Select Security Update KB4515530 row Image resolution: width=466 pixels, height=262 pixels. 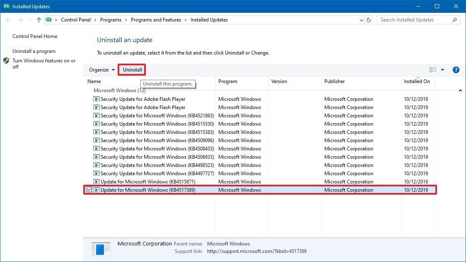tap(261, 124)
